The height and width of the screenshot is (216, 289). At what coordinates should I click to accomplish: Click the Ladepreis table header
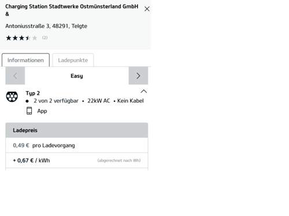pos(77,130)
